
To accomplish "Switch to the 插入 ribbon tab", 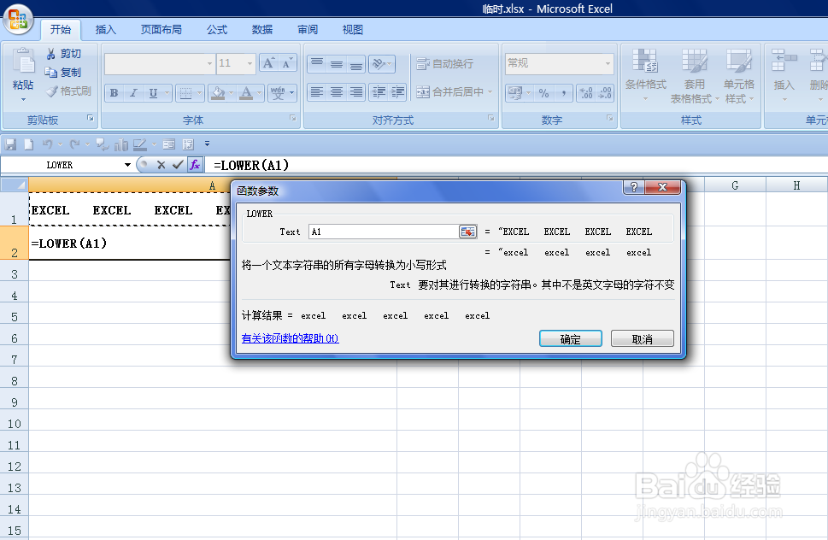I will pos(105,28).
